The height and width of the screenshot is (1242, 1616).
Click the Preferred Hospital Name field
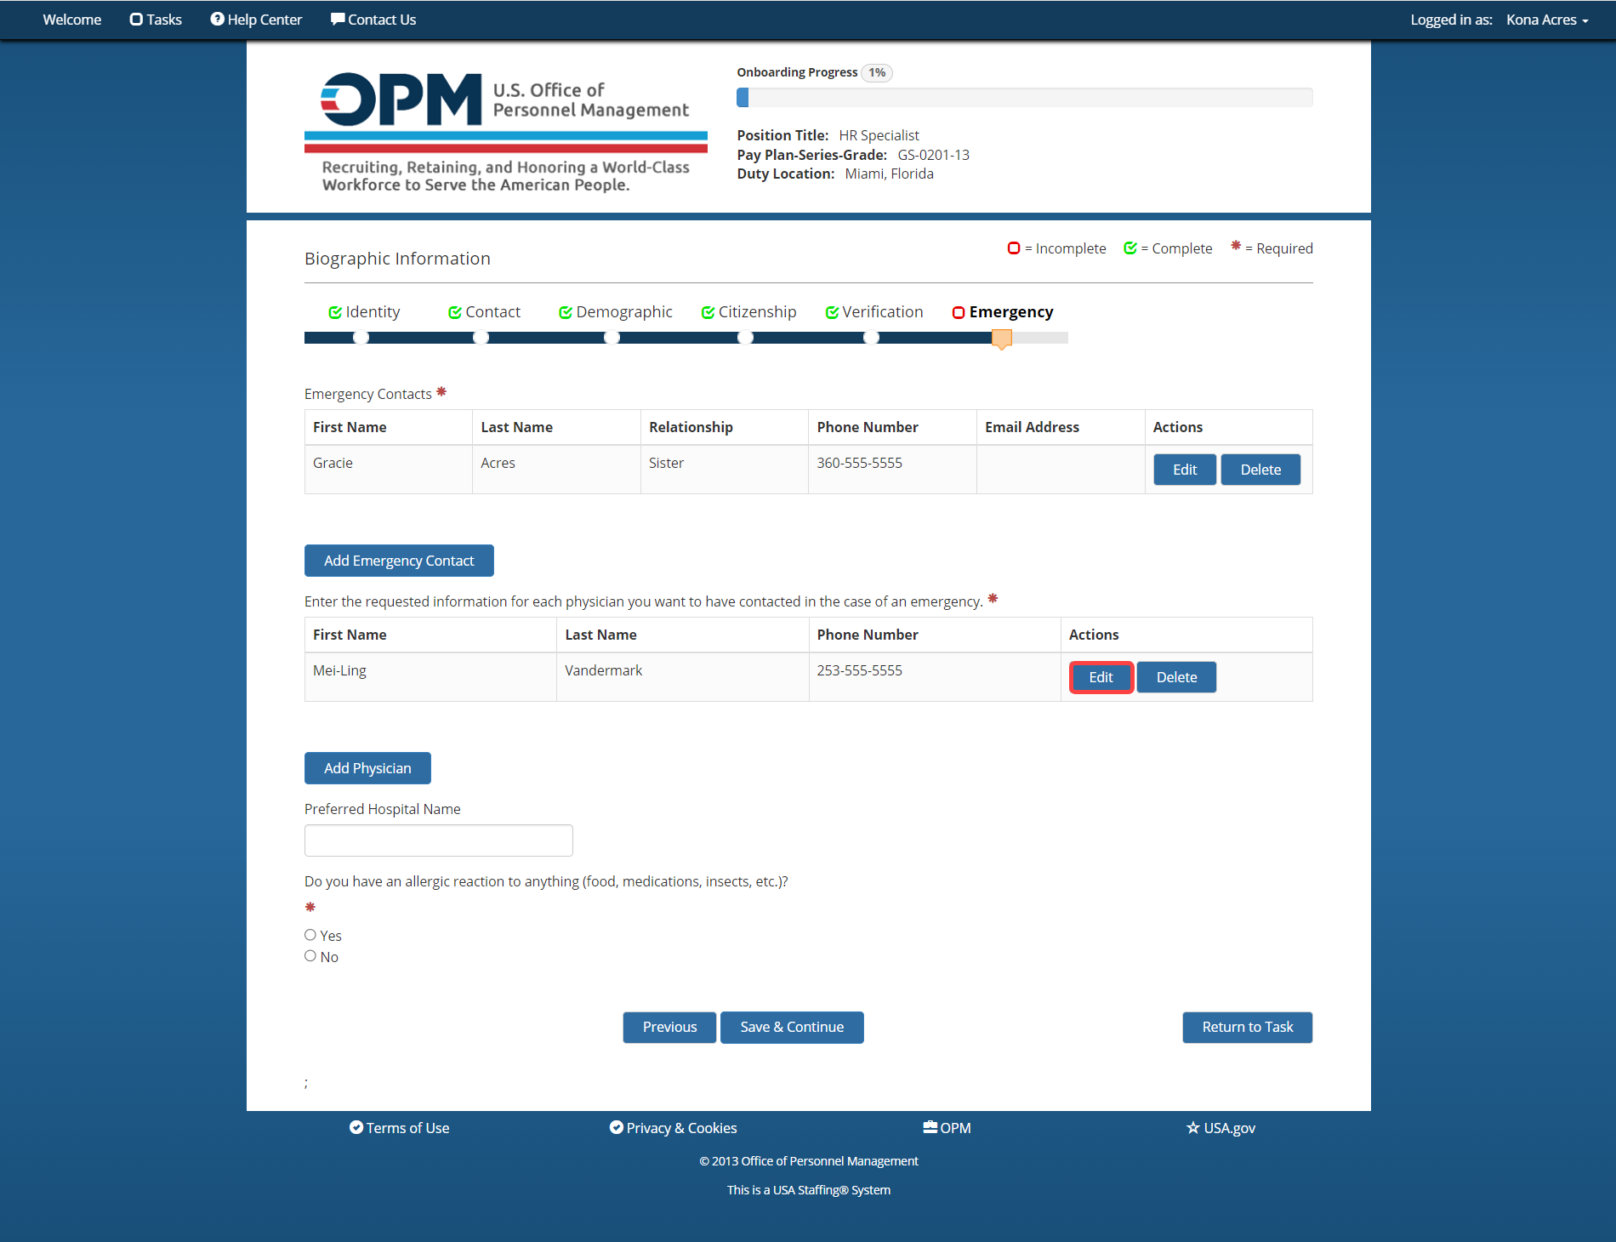pyautogui.click(x=439, y=840)
